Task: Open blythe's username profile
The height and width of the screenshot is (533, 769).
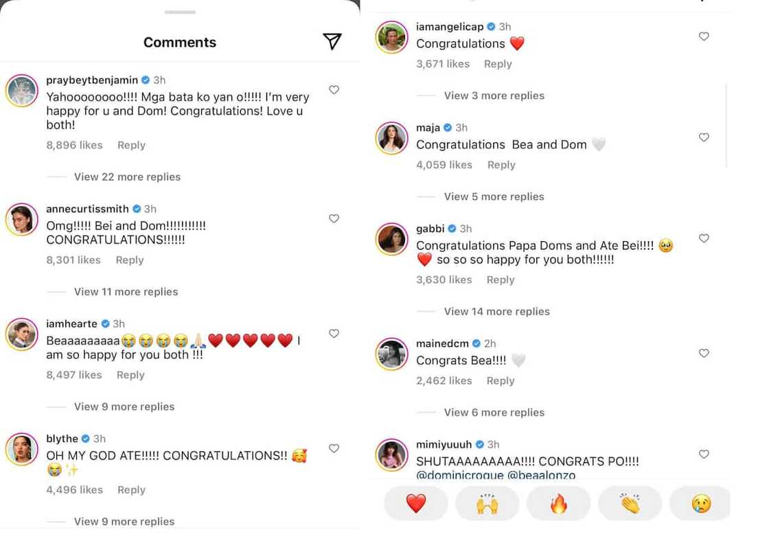Action: (62, 438)
